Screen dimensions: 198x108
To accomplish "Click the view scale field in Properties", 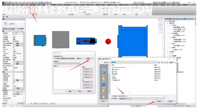I will pos(18,33).
